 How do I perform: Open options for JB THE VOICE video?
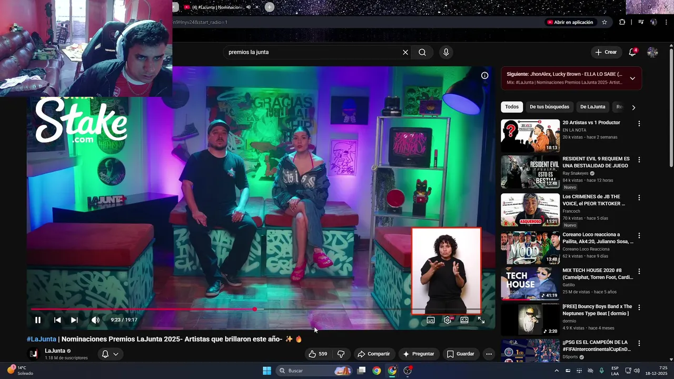pos(639,197)
